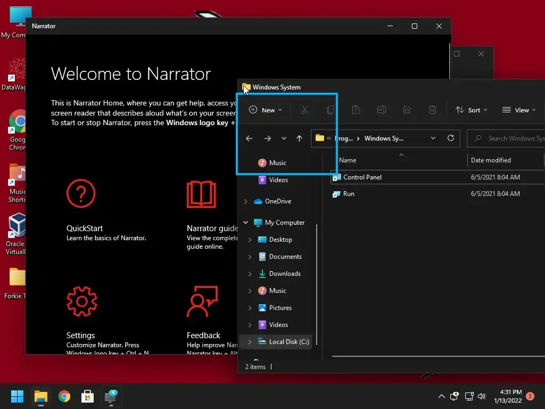Click the Rename icon in toolbar
The image size is (545, 409).
point(381,110)
